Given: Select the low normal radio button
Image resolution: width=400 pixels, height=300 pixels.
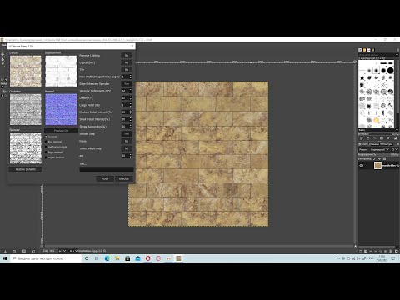Looking at the screenshot, I should (46, 142).
